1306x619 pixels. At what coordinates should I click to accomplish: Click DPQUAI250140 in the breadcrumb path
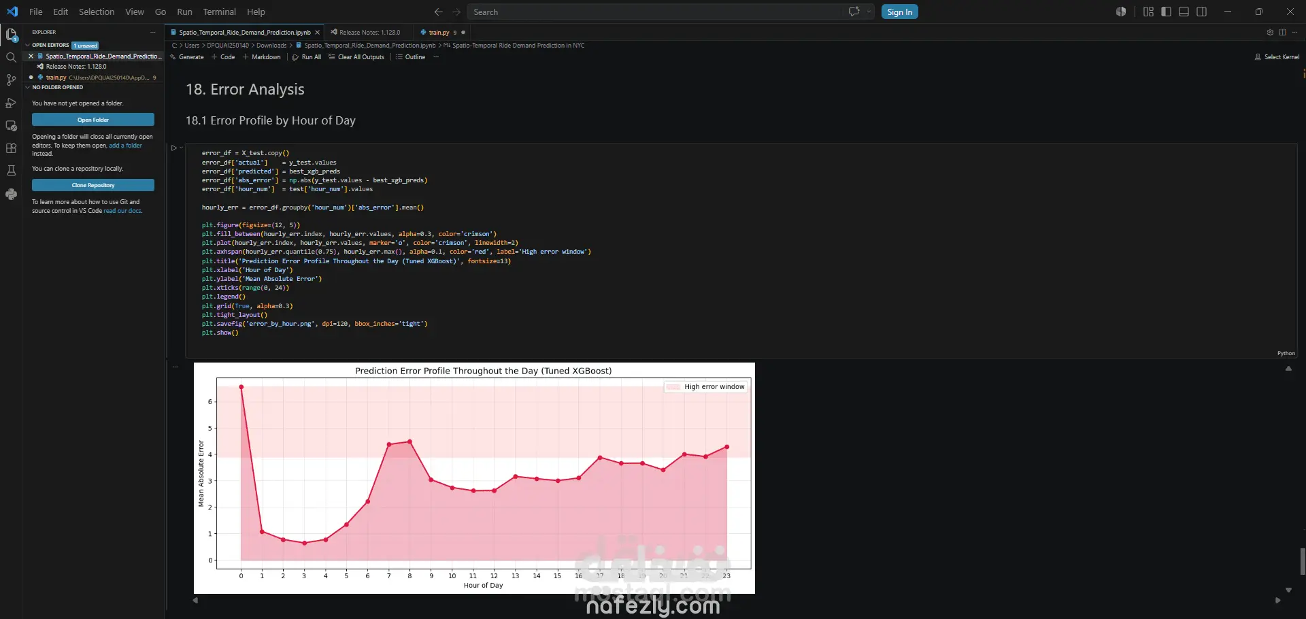[x=228, y=46]
